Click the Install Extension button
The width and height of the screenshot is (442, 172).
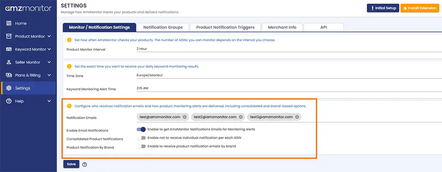pyautogui.click(x=420, y=8)
